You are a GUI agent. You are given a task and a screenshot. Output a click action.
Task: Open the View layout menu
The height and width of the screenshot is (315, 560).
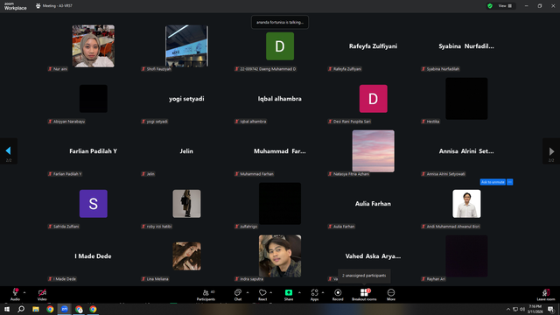pos(505,6)
